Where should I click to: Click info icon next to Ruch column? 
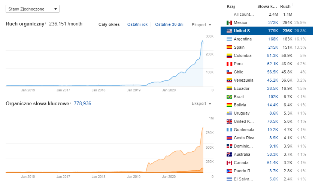[292, 5]
